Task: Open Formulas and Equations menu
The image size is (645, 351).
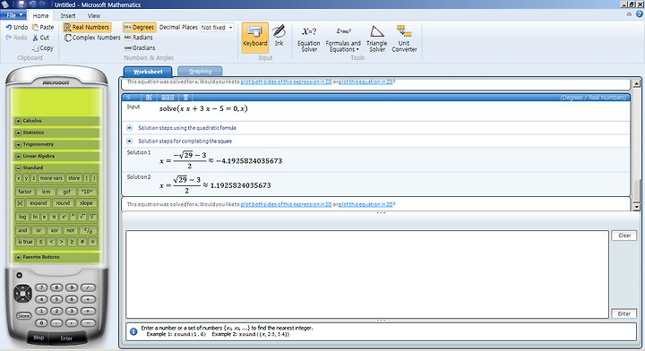Action: [343, 39]
